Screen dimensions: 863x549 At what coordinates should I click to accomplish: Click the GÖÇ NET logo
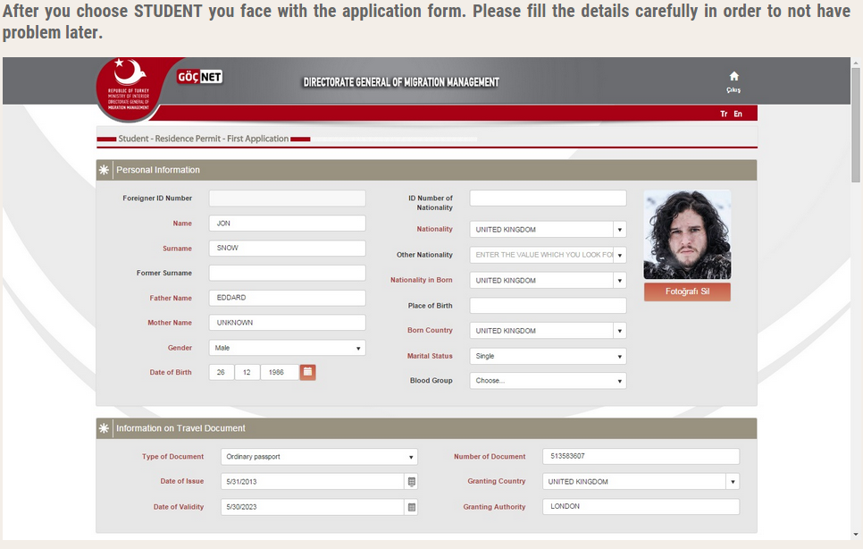click(200, 77)
